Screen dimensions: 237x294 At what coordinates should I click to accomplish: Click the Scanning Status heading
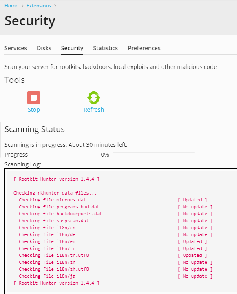click(35, 129)
